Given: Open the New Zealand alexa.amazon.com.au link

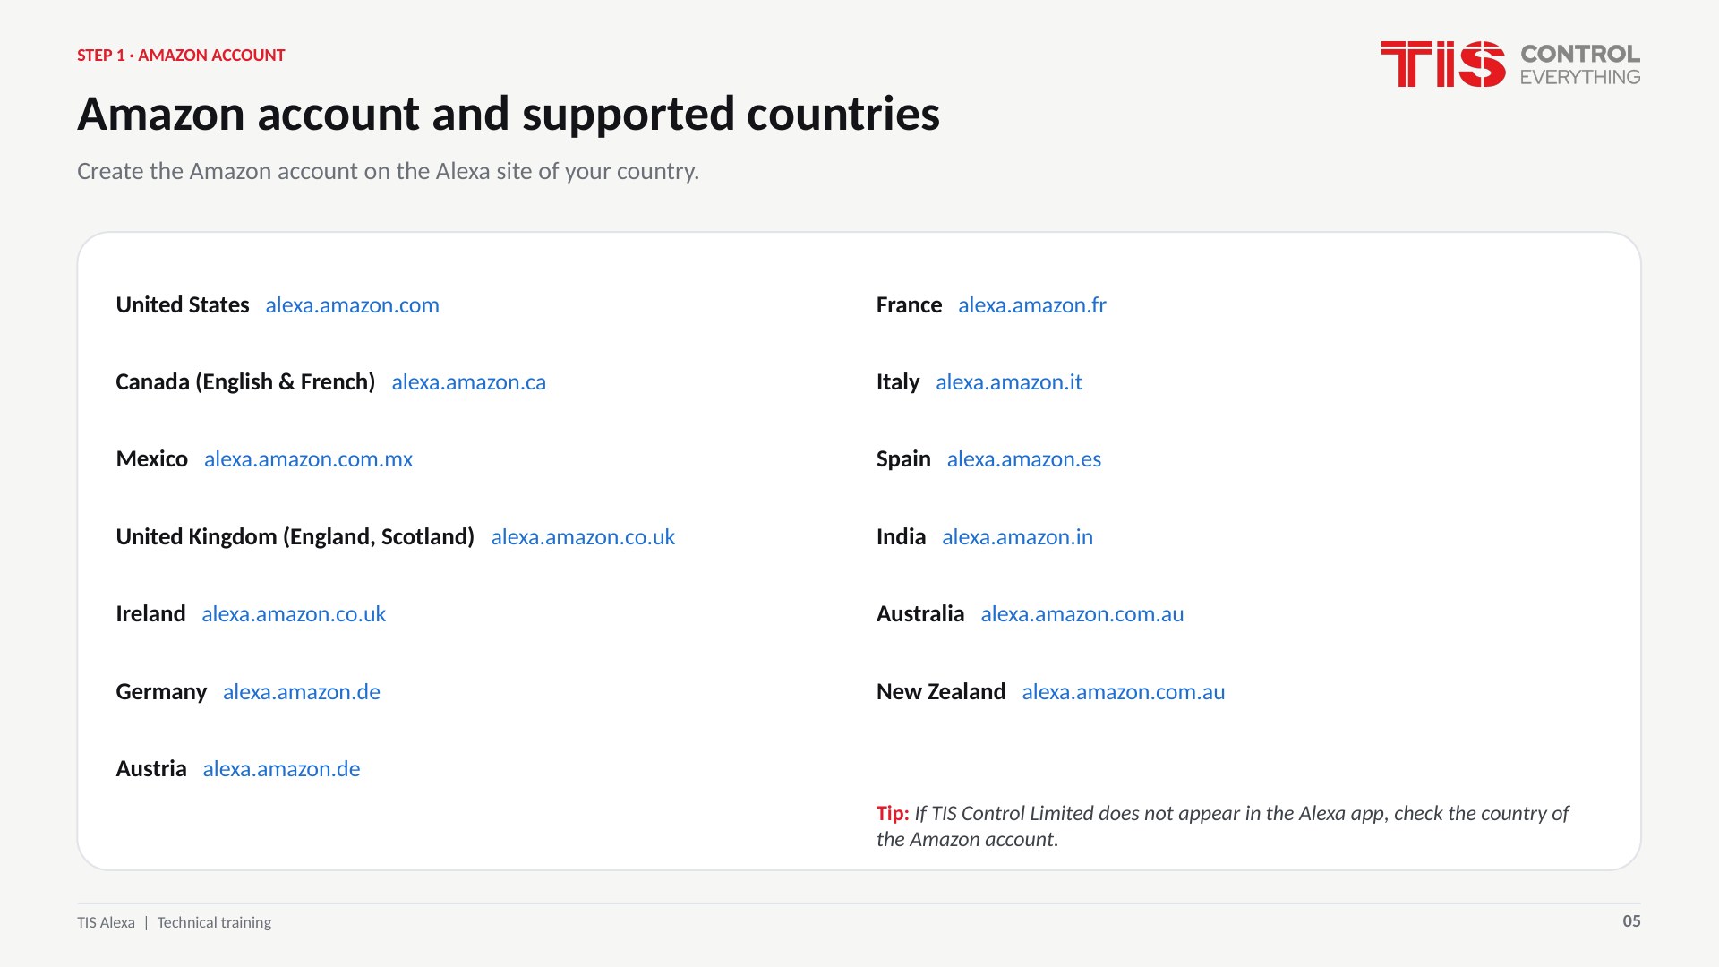Looking at the screenshot, I should [1123, 692].
